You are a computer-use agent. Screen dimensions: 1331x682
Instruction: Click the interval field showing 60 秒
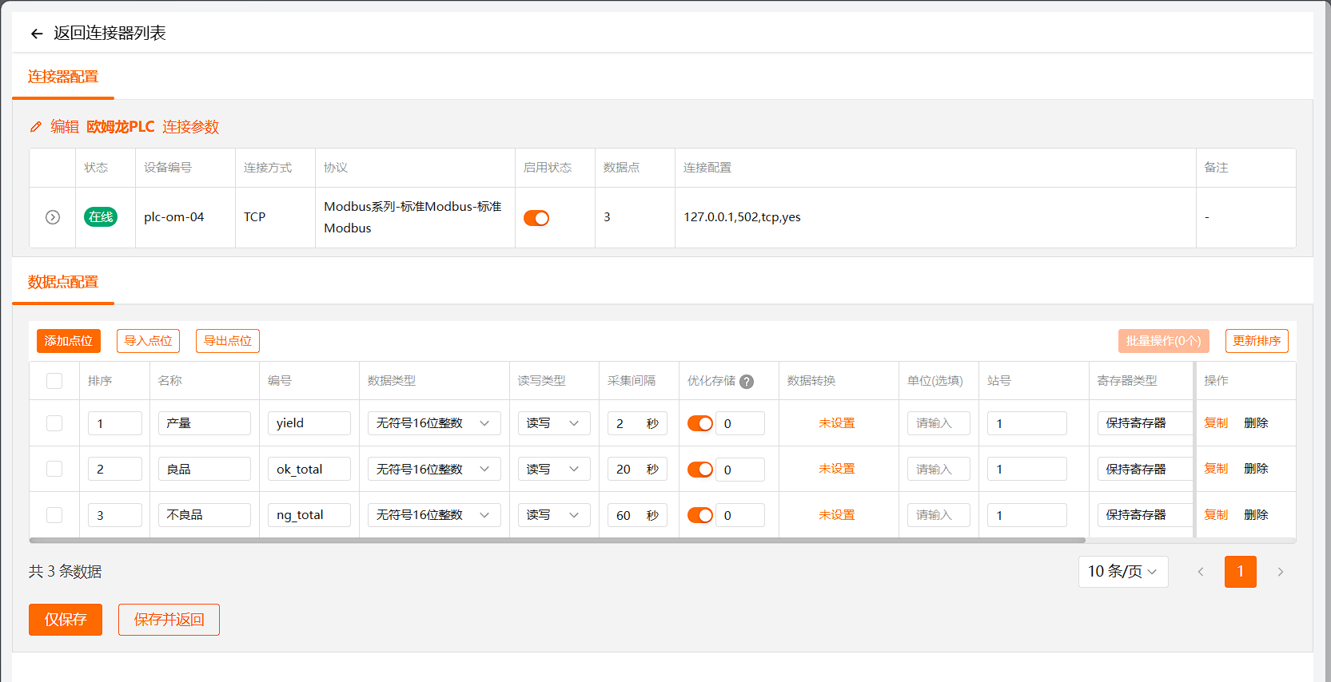tap(637, 515)
